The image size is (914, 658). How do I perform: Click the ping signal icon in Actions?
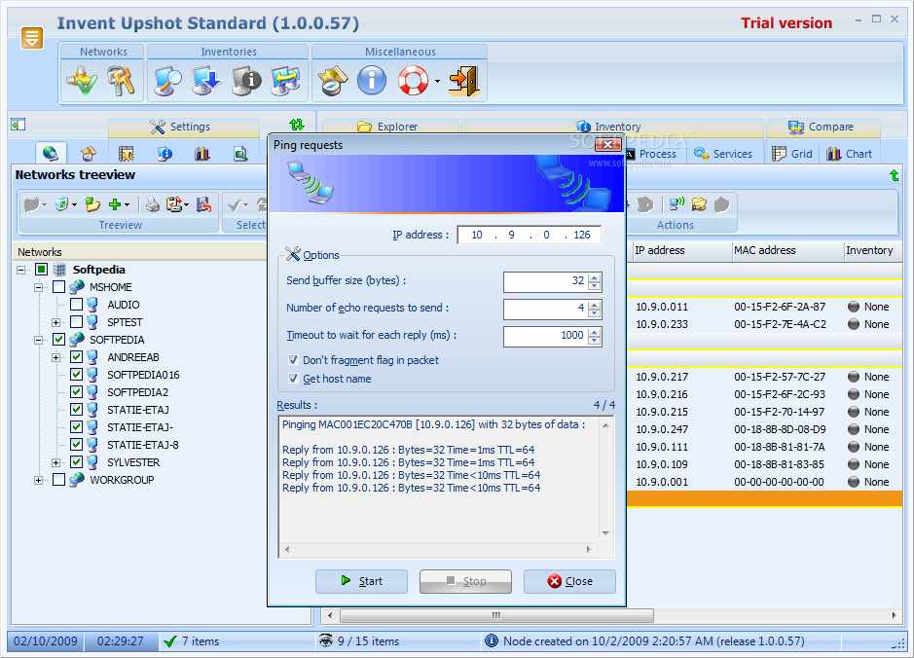tap(676, 204)
